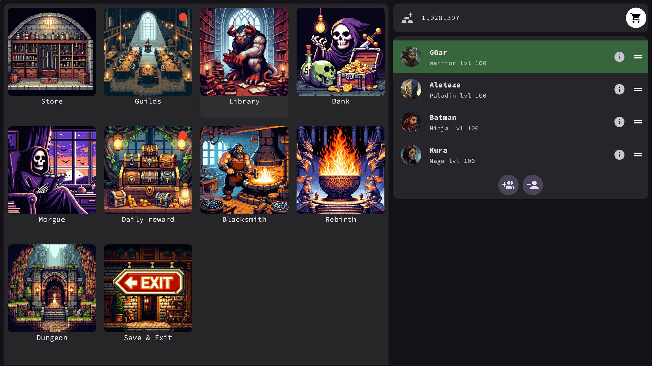
Task: Click the gold currency icon
Action: (x=407, y=18)
